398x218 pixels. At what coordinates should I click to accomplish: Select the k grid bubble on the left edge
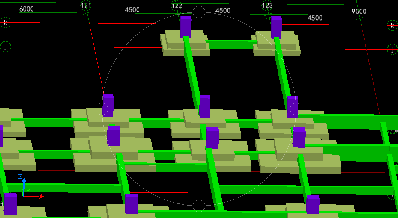(6, 23)
